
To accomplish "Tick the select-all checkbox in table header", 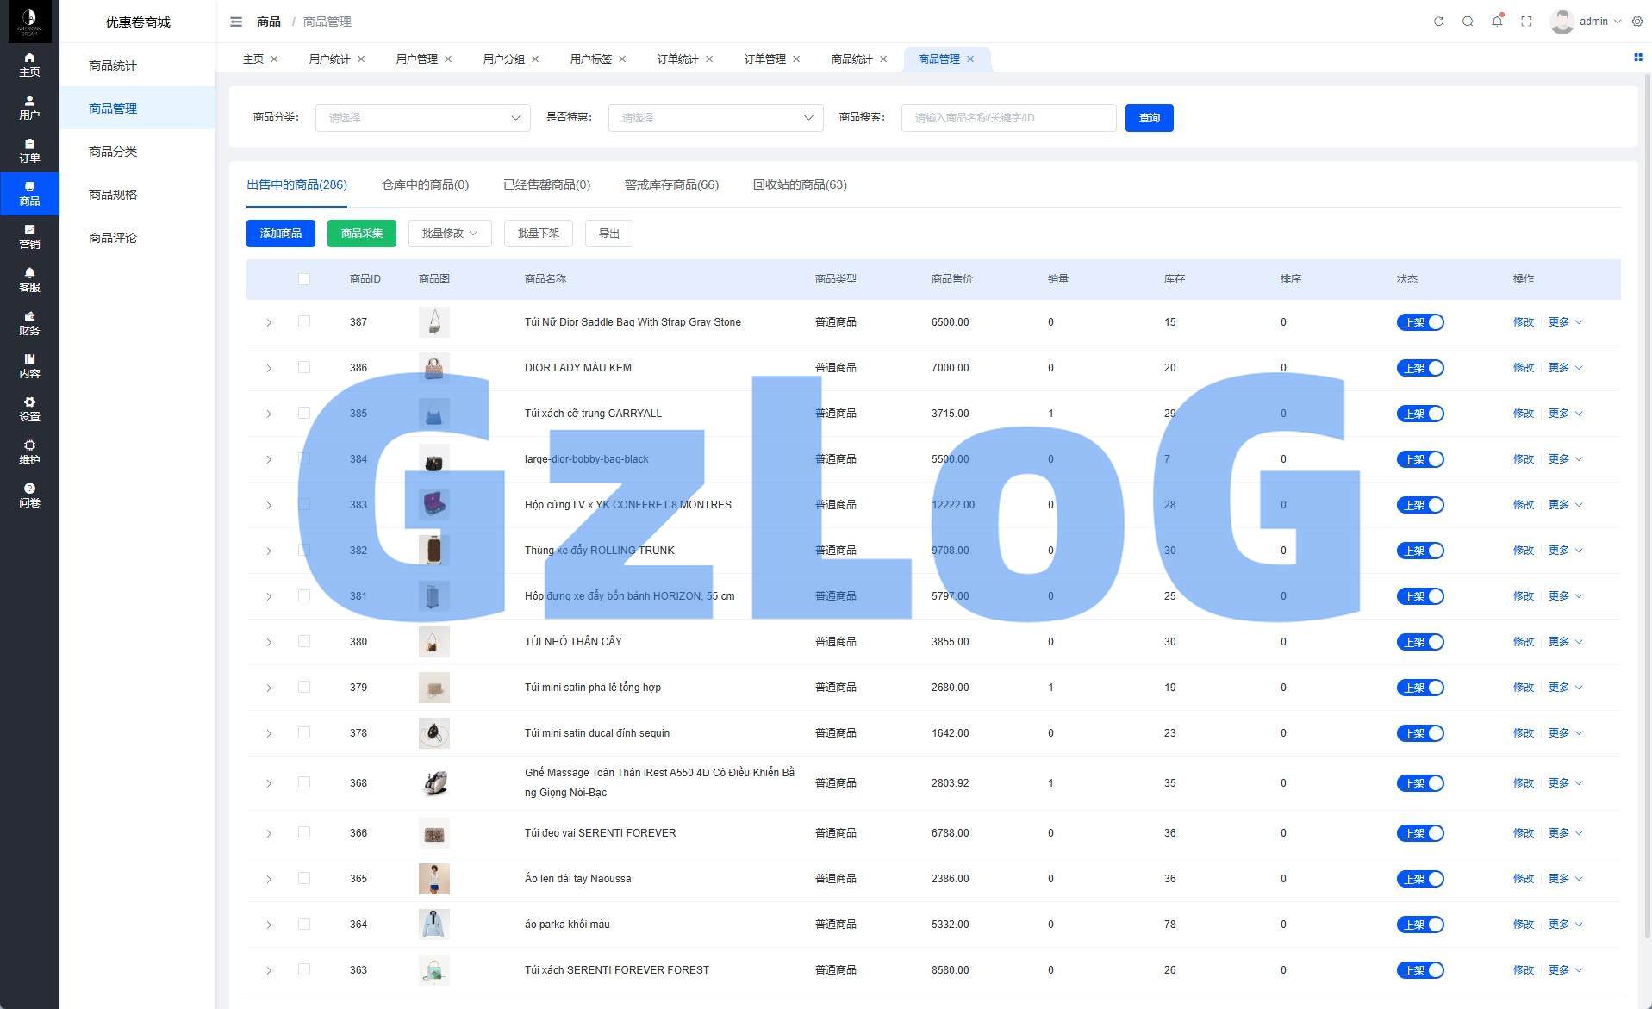I will point(304,279).
